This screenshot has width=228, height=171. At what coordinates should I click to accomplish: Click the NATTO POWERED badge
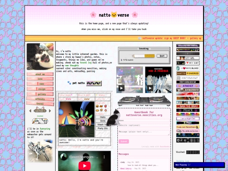pyautogui.click(x=188, y=73)
